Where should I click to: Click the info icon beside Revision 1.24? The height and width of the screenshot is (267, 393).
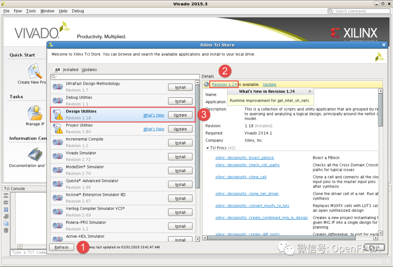click(206, 84)
